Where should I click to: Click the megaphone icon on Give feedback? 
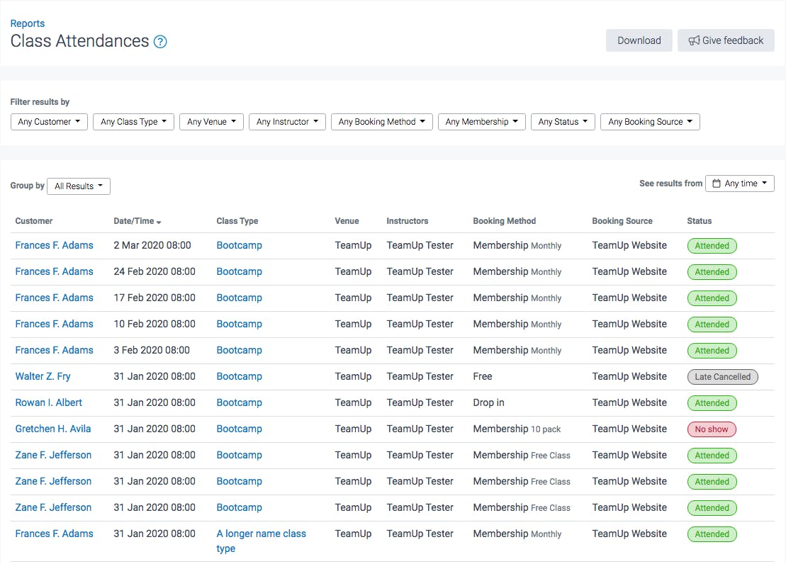point(695,40)
